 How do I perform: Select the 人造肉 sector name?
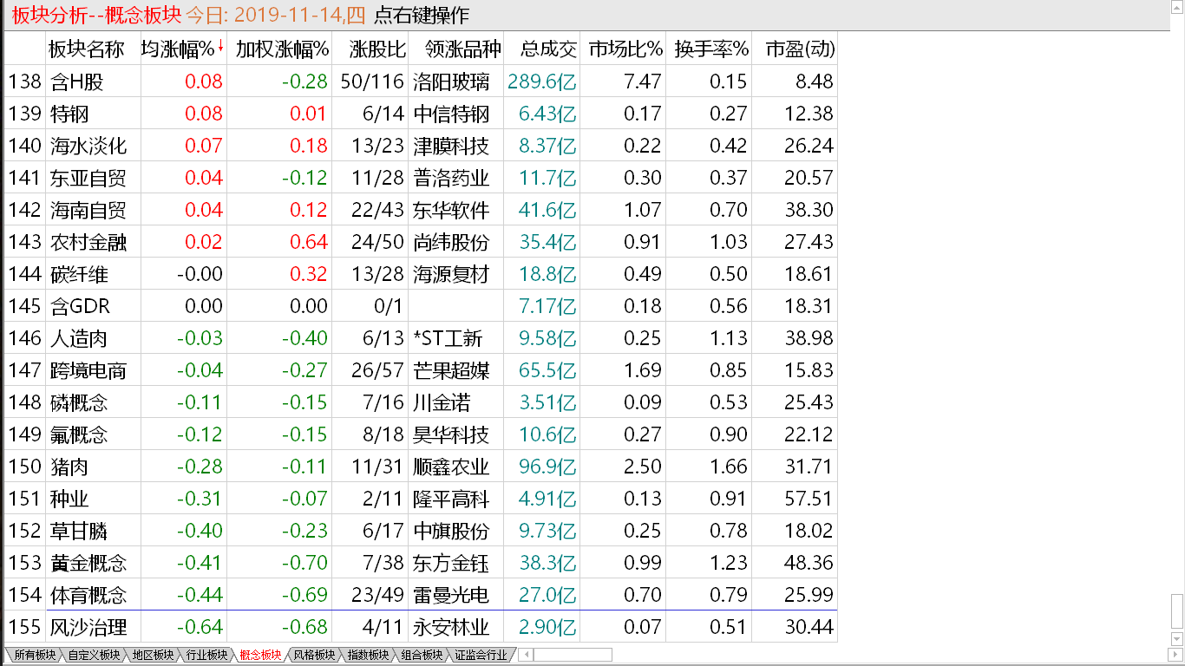(x=79, y=338)
